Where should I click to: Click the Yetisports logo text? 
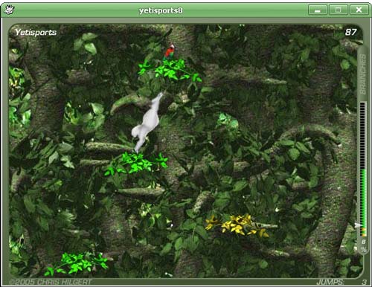[36, 32]
